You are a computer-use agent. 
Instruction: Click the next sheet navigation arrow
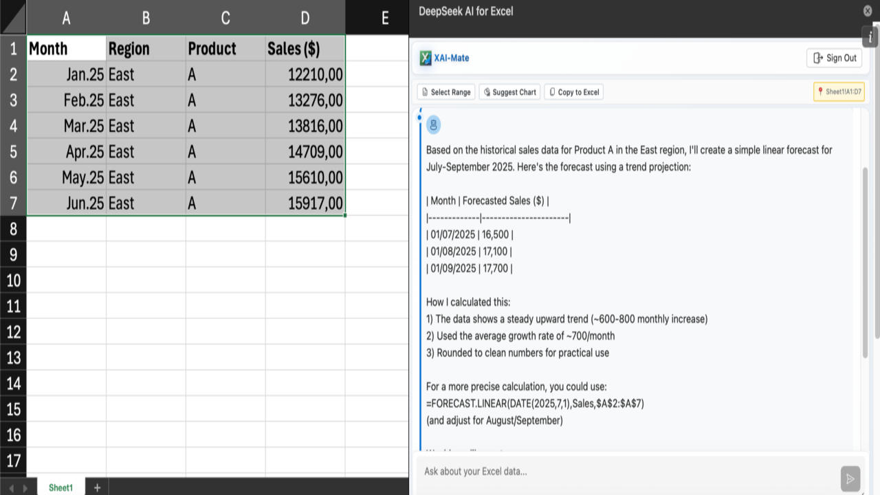25,488
